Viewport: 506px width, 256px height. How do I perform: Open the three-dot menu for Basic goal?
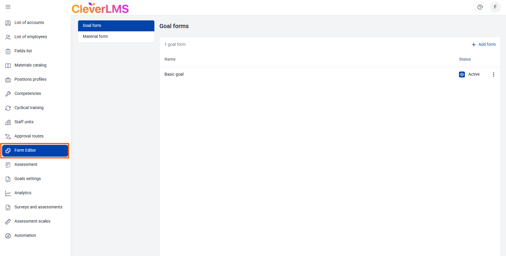pos(493,74)
